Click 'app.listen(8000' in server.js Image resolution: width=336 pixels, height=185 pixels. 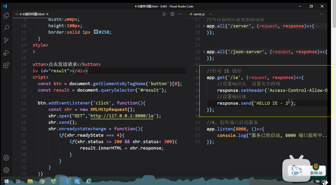coord(226,129)
